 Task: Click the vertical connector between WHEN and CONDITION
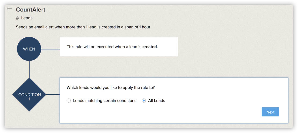point(29,69)
